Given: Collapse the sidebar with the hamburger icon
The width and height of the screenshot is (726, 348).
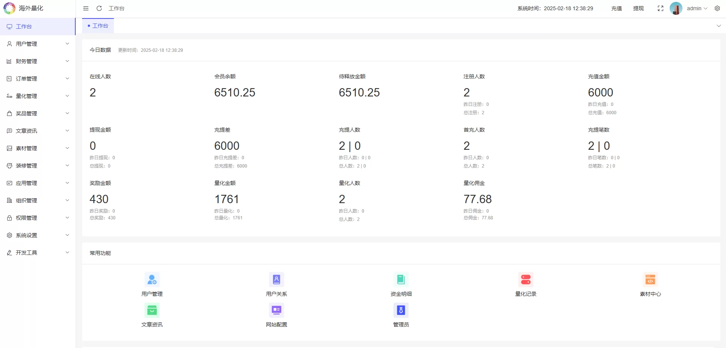Looking at the screenshot, I should pos(86,8).
